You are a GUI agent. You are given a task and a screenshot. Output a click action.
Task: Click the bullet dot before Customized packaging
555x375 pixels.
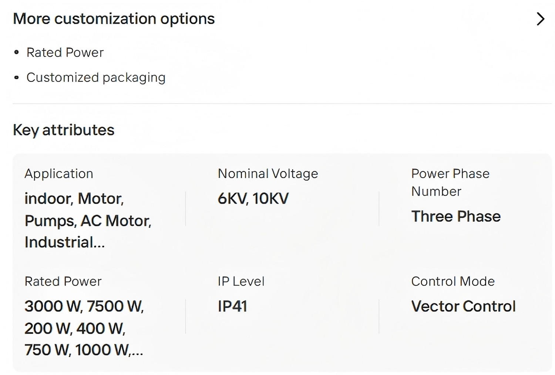point(16,78)
